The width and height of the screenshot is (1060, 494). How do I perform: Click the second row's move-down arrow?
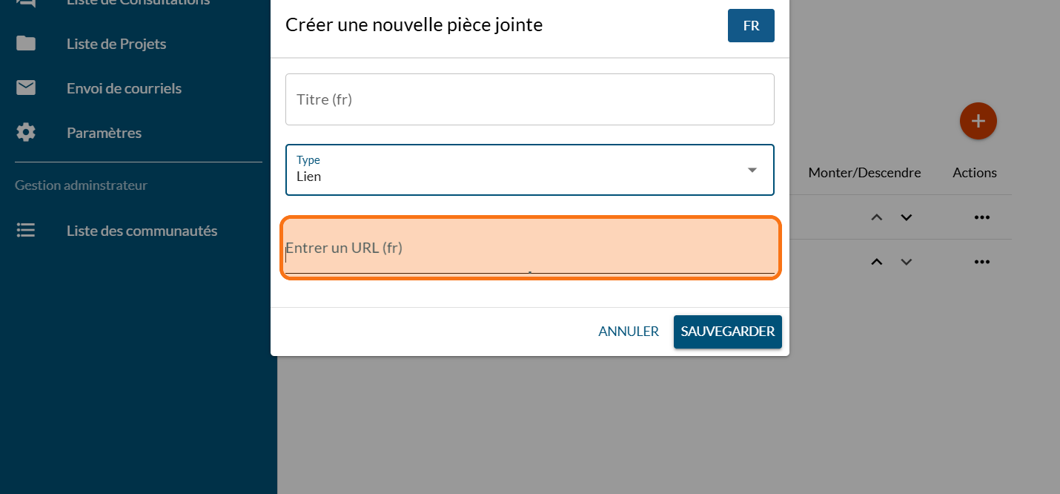pyautogui.click(x=906, y=262)
